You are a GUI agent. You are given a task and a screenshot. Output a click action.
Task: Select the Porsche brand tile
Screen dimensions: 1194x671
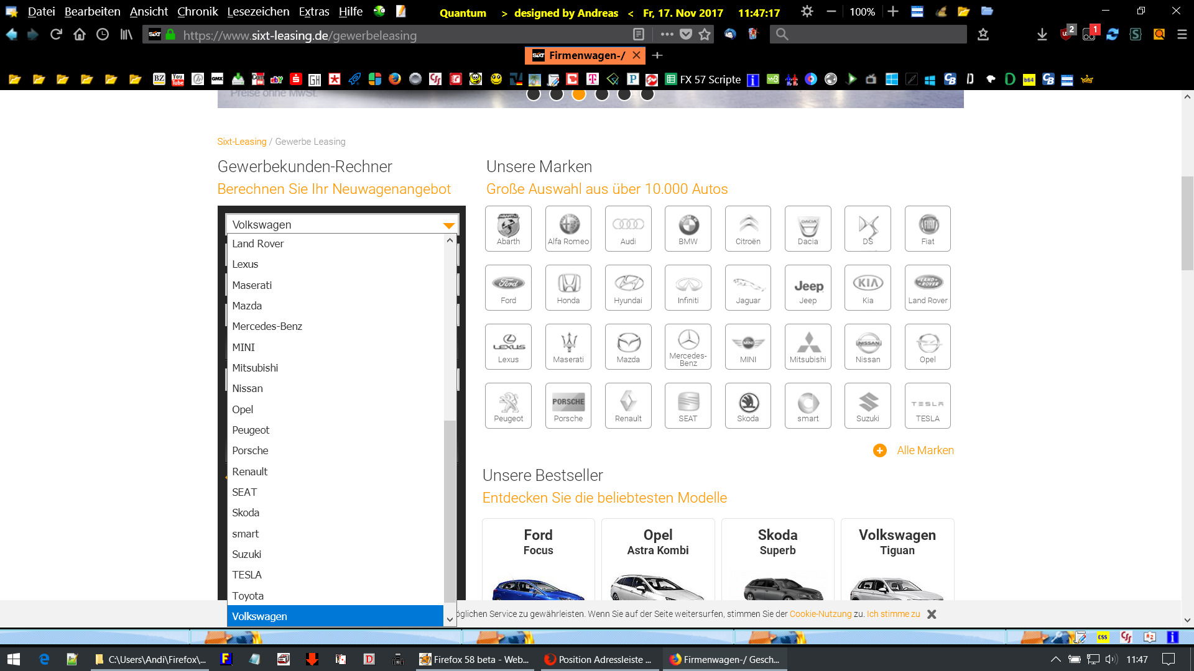pos(568,406)
